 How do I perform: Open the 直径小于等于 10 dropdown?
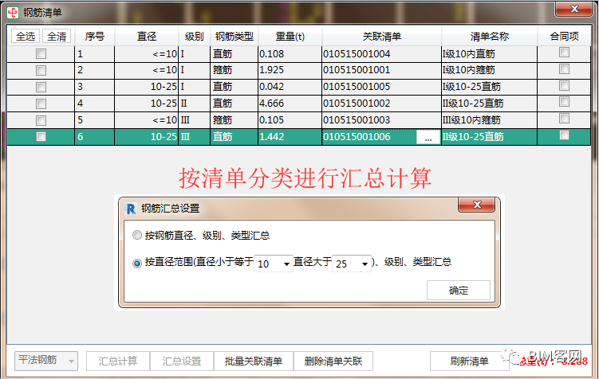pyautogui.click(x=273, y=264)
